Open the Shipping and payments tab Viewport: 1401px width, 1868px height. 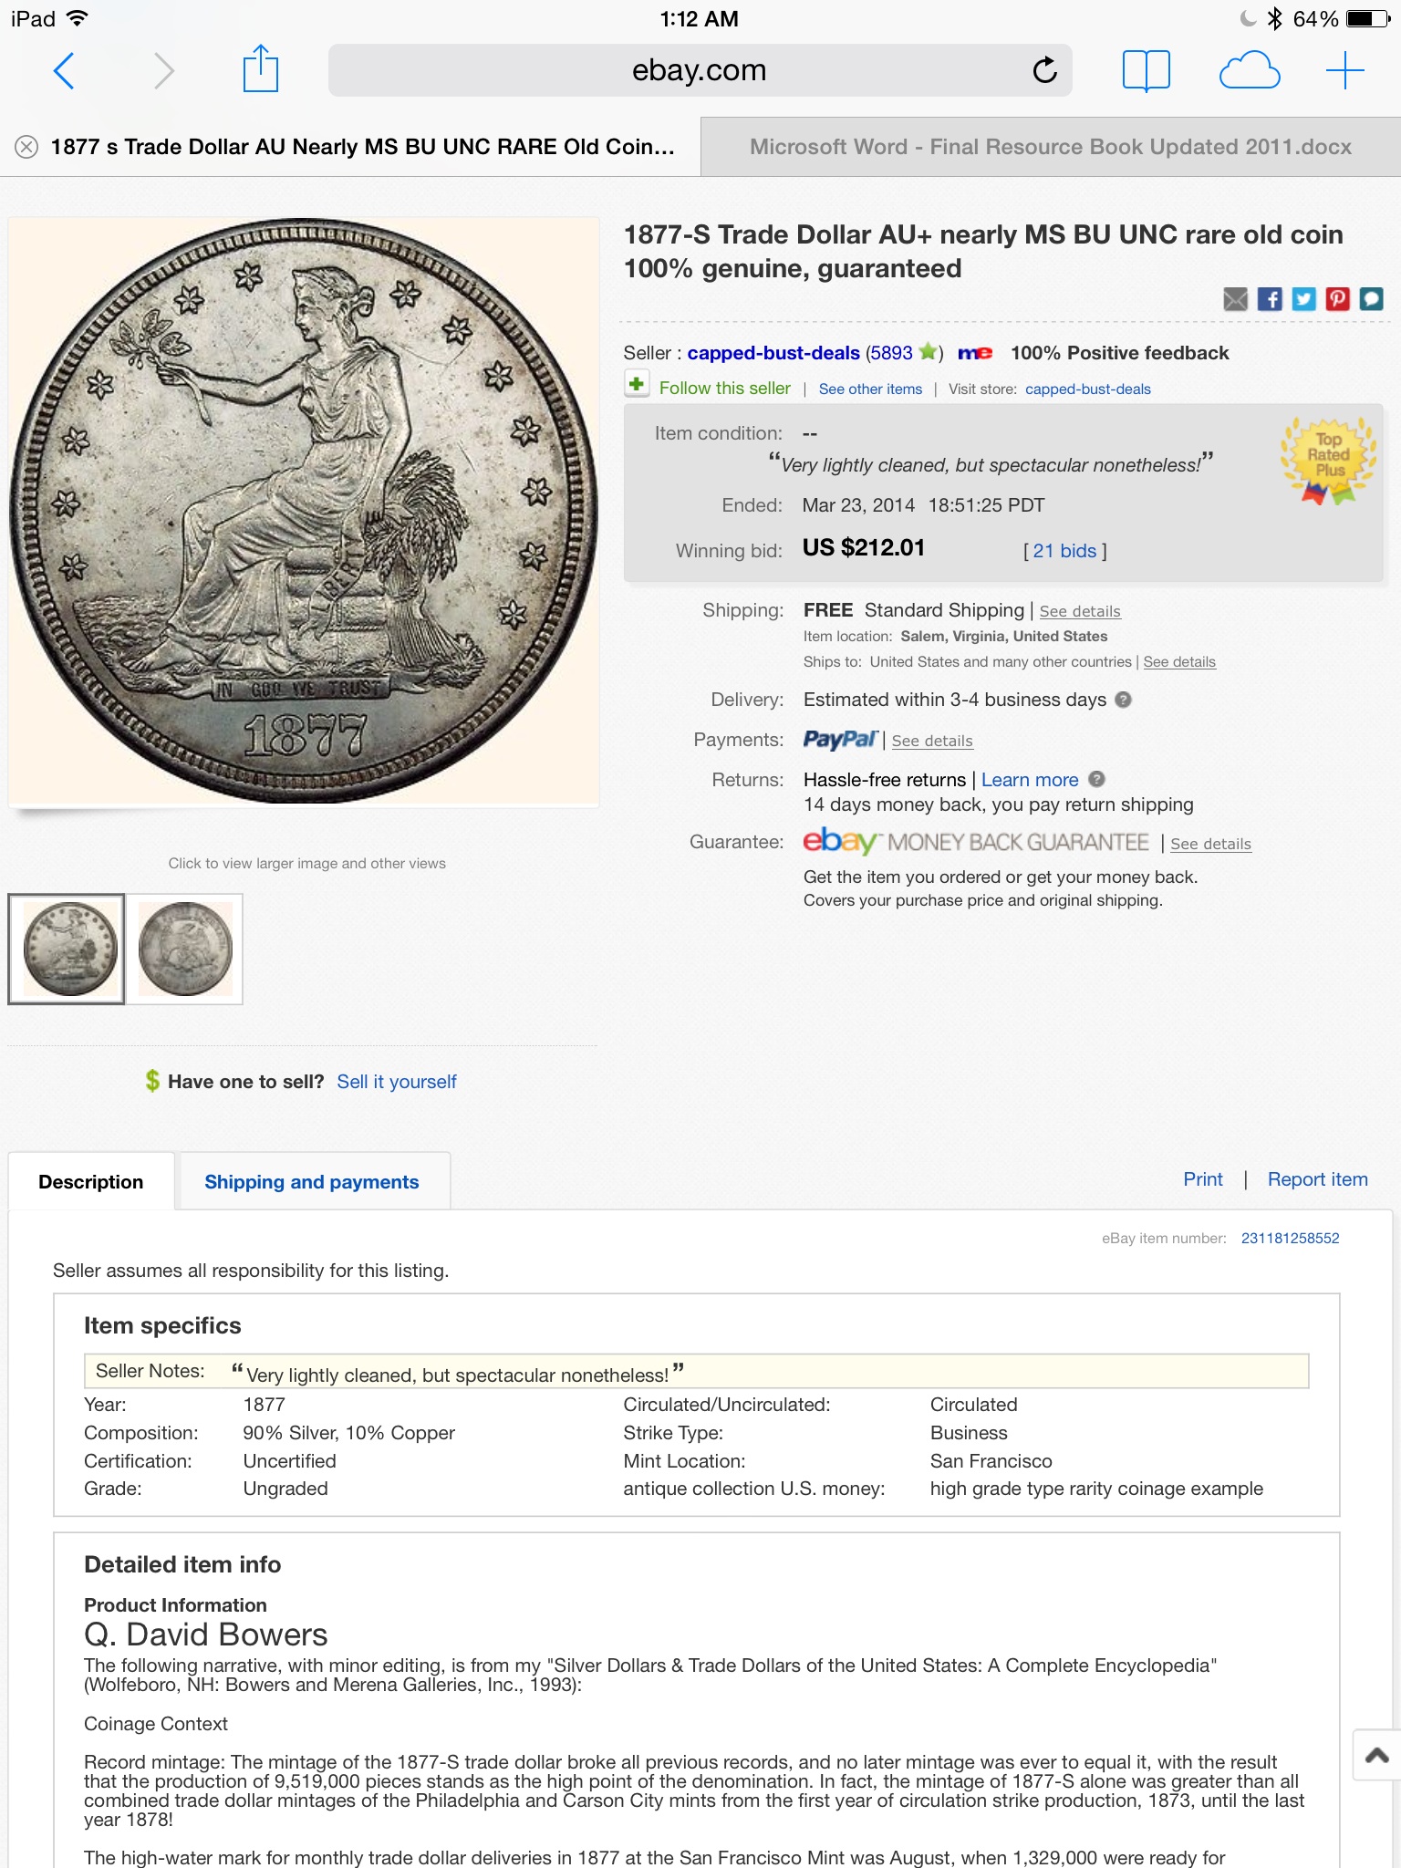(311, 1182)
